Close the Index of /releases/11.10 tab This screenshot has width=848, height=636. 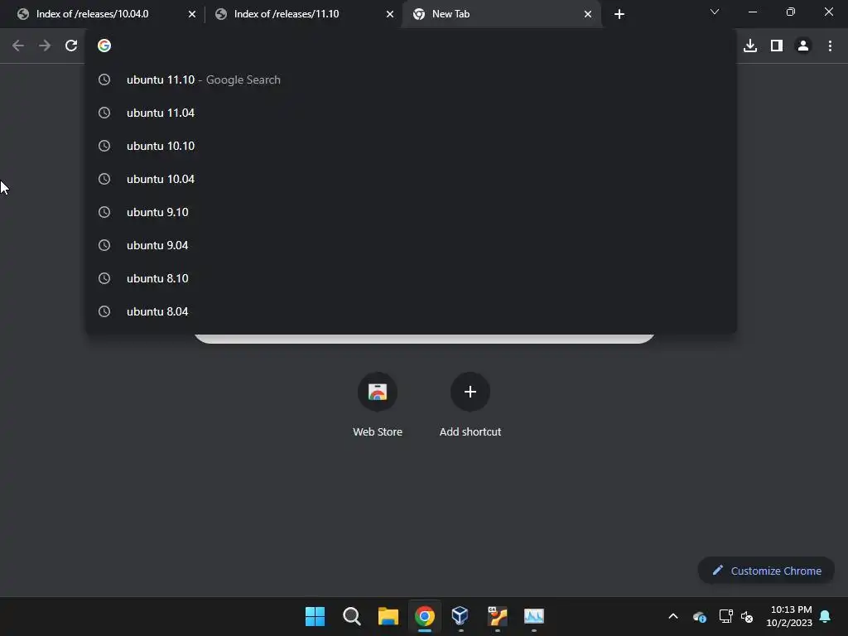click(390, 14)
